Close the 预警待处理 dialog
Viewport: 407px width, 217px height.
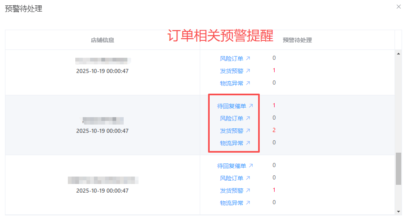pos(399,7)
